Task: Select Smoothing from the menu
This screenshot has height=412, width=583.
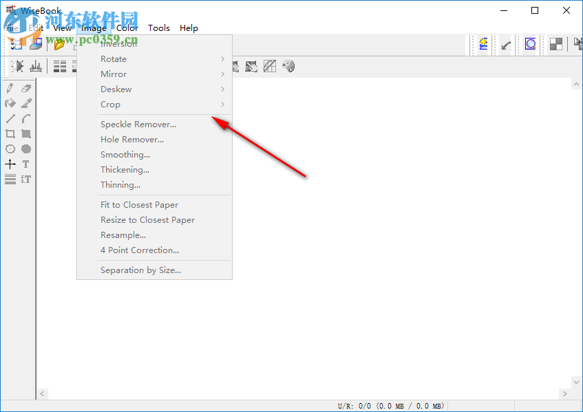Action: point(155,155)
